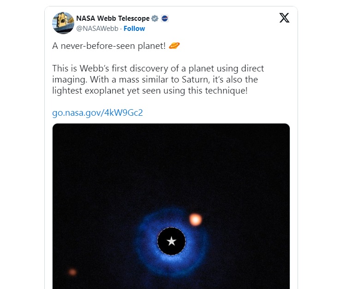Click the NASA affiliation badge icon
Image resolution: width=346 pixels, height=289 pixels.
click(165, 18)
